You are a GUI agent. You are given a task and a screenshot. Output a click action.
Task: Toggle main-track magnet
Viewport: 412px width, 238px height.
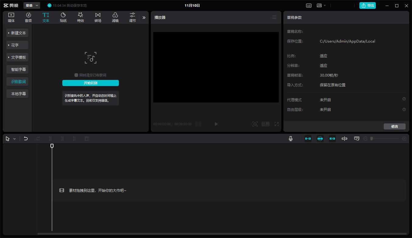(308, 139)
